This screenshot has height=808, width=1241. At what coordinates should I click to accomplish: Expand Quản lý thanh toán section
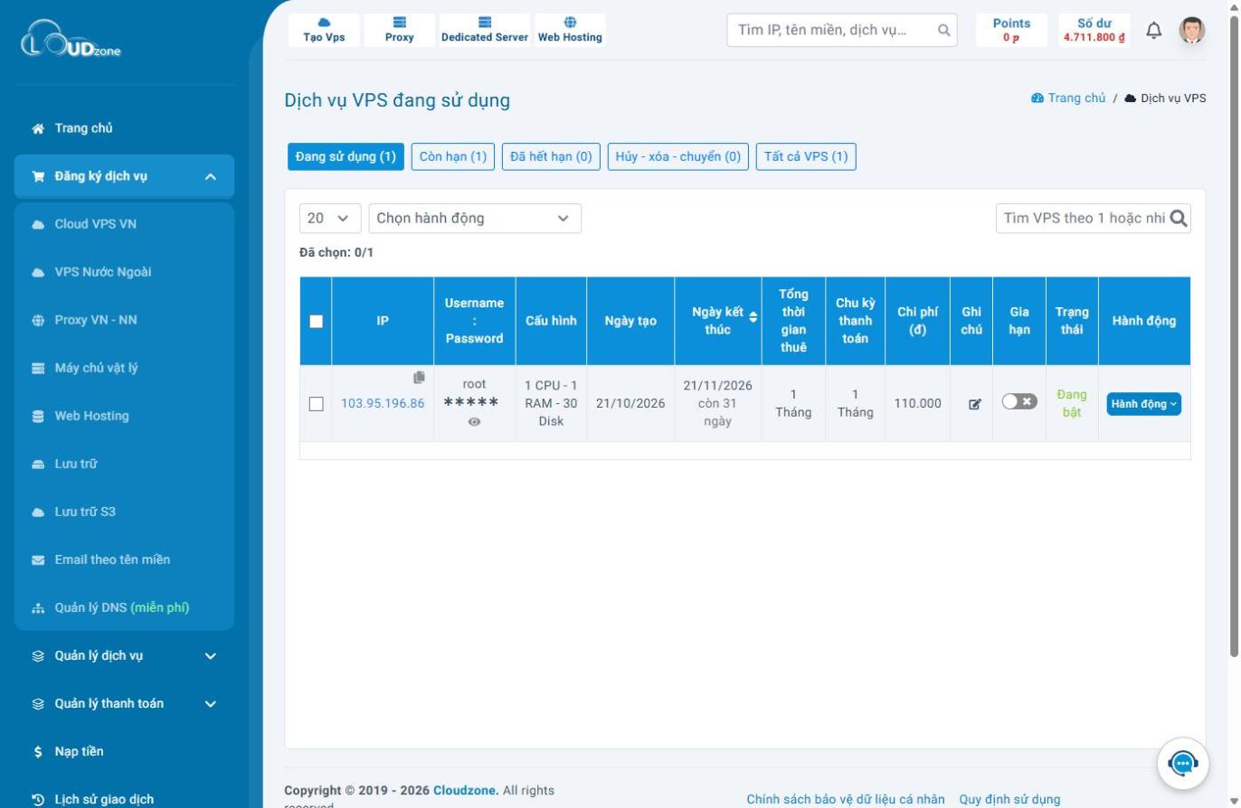point(124,703)
